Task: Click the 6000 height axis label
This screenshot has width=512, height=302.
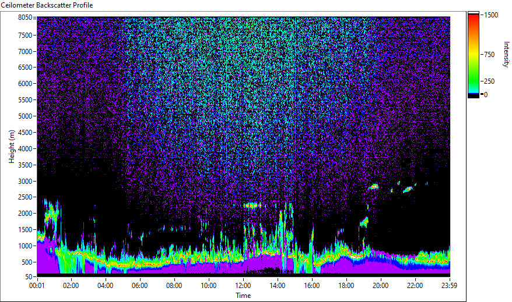Action: pyautogui.click(x=25, y=84)
